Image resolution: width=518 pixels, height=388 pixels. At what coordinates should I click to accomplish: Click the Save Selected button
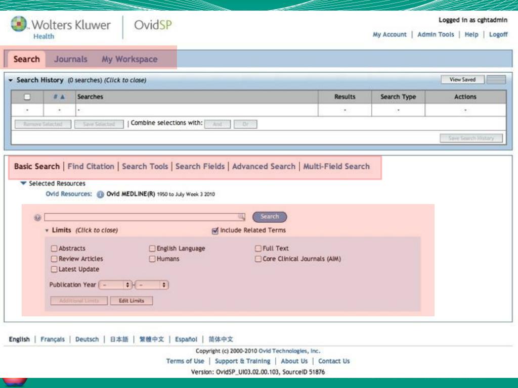coord(99,124)
